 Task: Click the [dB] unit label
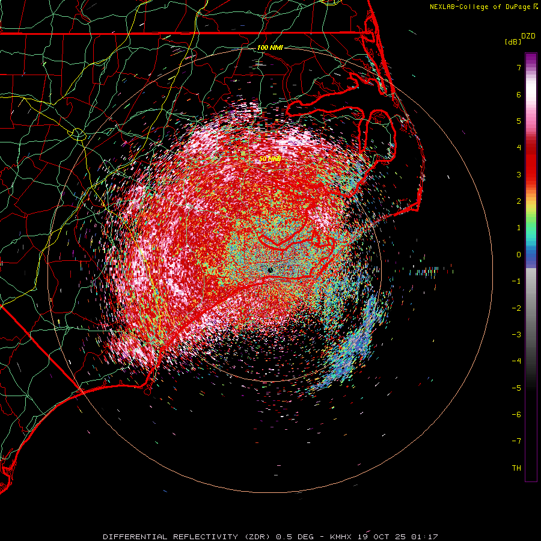513,41
